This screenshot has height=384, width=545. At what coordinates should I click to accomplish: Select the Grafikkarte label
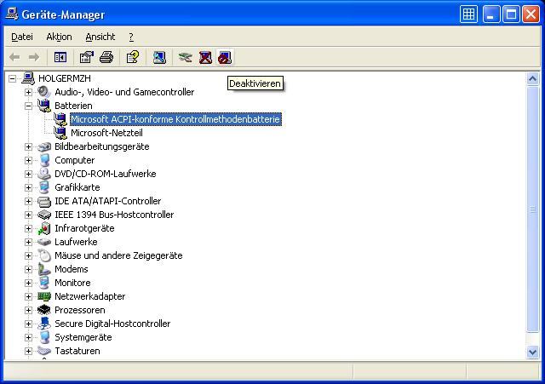pyautogui.click(x=77, y=187)
